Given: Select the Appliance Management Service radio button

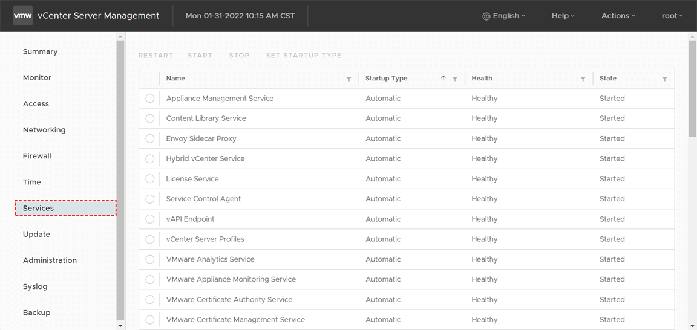Looking at the screenshot, I should click(x=150, y=99).
